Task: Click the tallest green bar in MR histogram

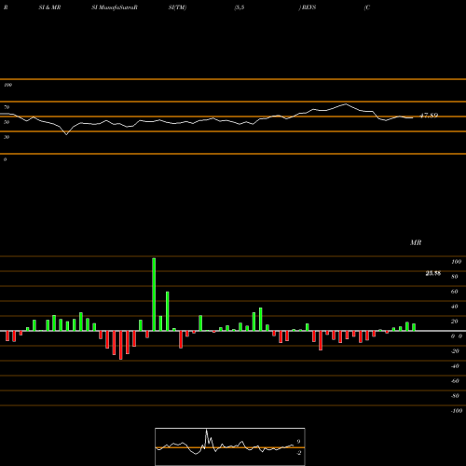Action: tap(154, 295)
